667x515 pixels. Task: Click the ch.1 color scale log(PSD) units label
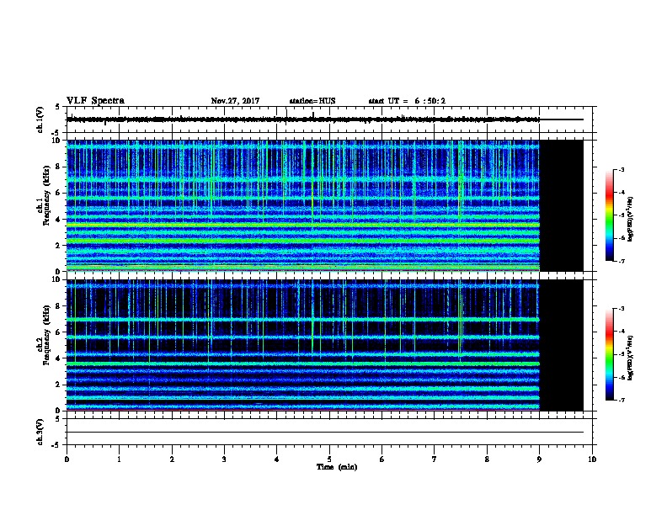631,219
